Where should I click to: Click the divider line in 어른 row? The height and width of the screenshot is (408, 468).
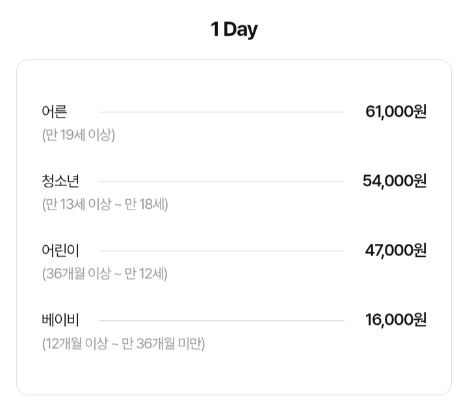(x=221, y=112)
